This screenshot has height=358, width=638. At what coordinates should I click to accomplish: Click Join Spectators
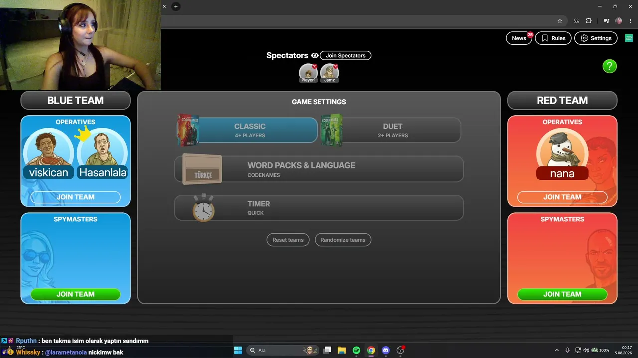click(345, 56)
